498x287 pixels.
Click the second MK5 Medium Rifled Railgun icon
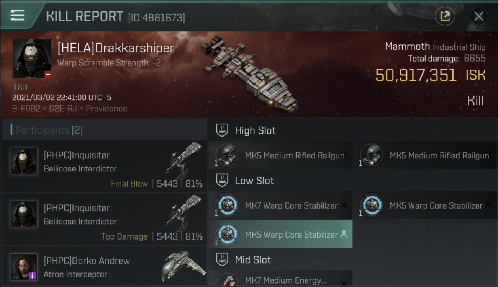372,155
